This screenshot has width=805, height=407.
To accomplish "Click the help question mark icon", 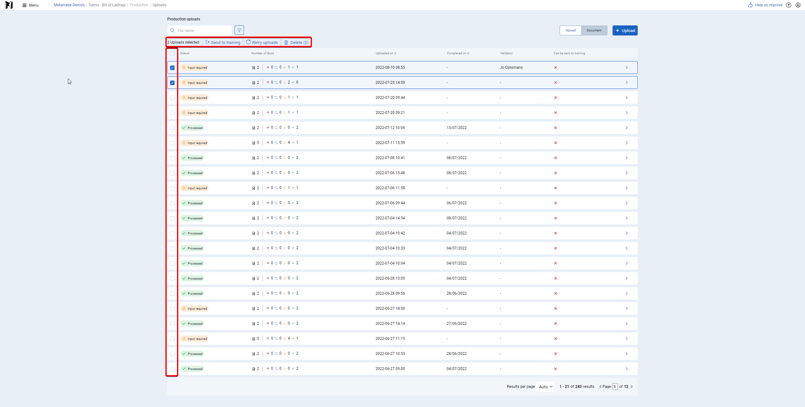I will pos(789,5).
